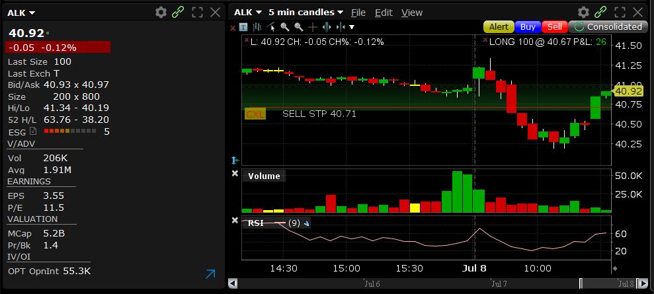
Task: Click the second magnifier zoom icon
Action: [x=299, y=28]
